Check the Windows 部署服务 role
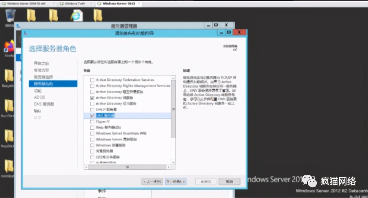 [x=92, y=145]
